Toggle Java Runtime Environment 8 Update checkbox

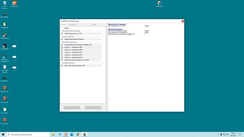[62, 45]
